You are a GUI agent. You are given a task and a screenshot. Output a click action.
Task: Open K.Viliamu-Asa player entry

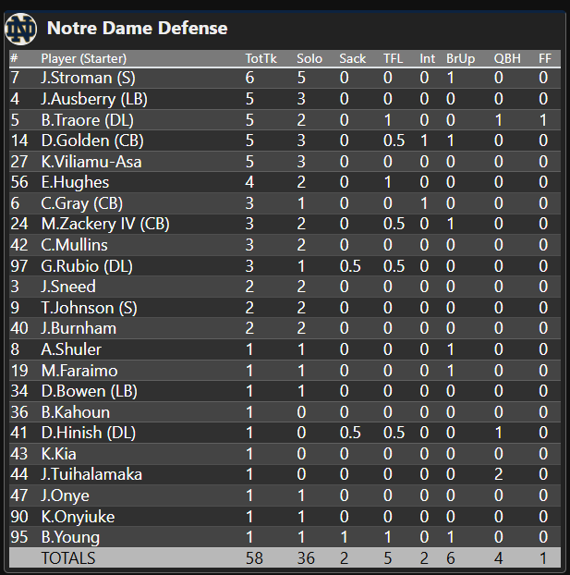[x=91, y=162]
